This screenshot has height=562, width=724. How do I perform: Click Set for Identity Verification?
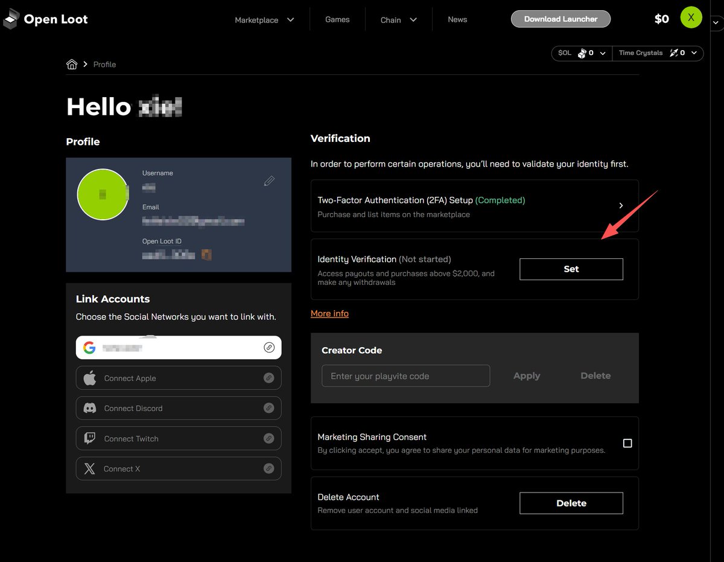click(x=571, y=269)
